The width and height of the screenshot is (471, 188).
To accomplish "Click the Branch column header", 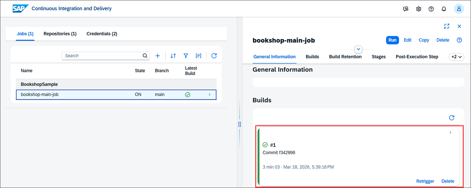I will click(162, 71).
